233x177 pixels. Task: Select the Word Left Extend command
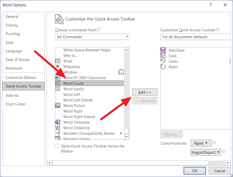pyautogui.click(x=89, y=100)
